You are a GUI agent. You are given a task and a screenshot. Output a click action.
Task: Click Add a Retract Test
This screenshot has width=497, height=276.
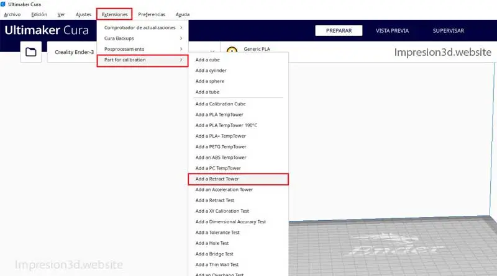(239, 201)
